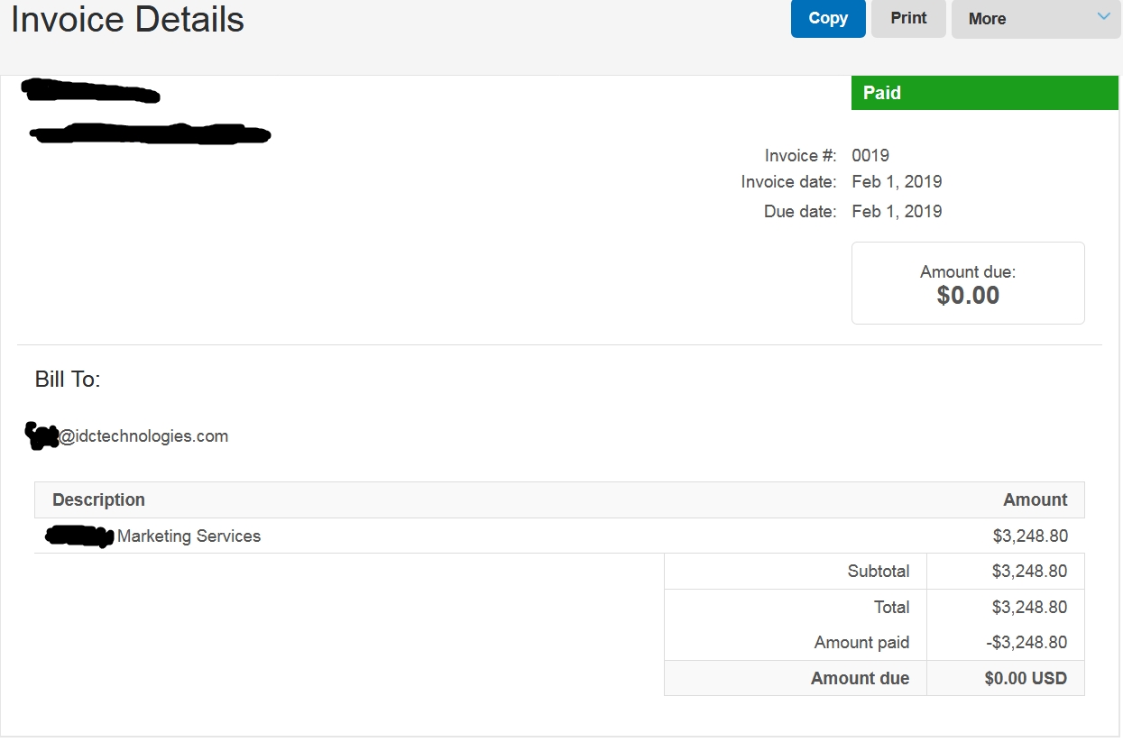Screen dimensions: 1123x742
Task: Select the invoice number 0019
Action: pyautogui.click(x=870, y=155)
